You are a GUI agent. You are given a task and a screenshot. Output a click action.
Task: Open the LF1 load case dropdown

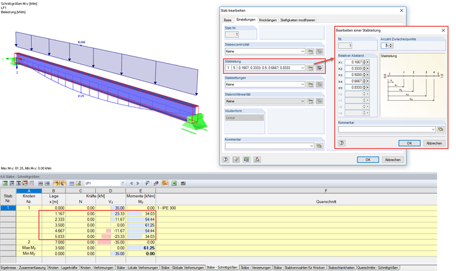[122, 183]
